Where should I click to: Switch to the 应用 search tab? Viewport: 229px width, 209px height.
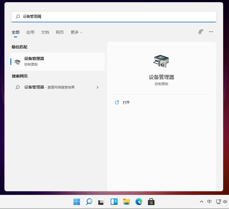coord(30,32)
